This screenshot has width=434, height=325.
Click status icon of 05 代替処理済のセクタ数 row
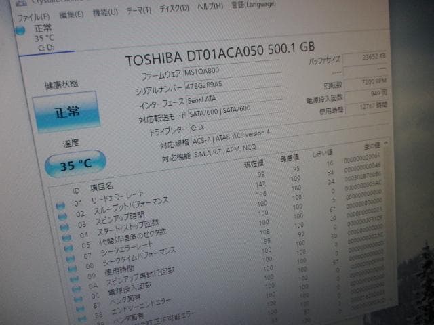click(x=68, y=248)
